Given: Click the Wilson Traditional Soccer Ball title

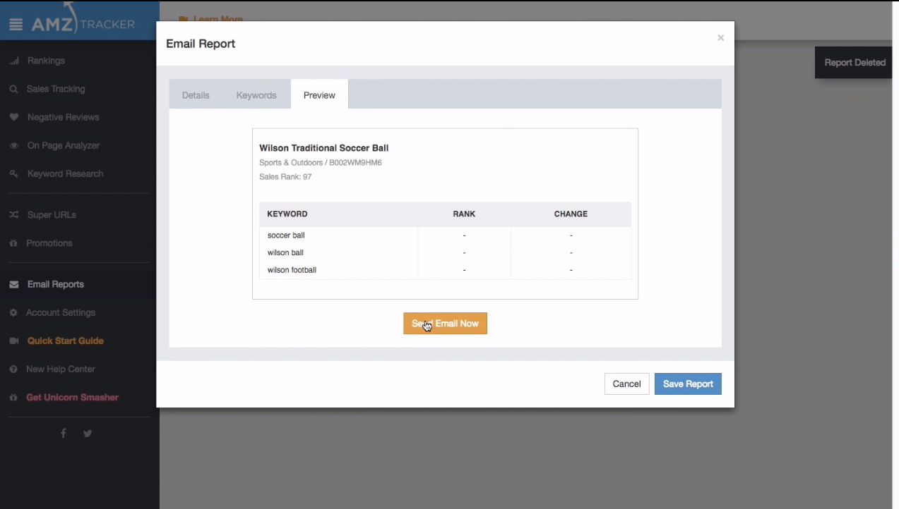Looking at the screenshot, I should [324, 148].
